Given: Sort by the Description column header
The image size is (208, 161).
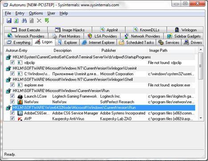Looking at the screenshot, I should click(x=76, y=50).
